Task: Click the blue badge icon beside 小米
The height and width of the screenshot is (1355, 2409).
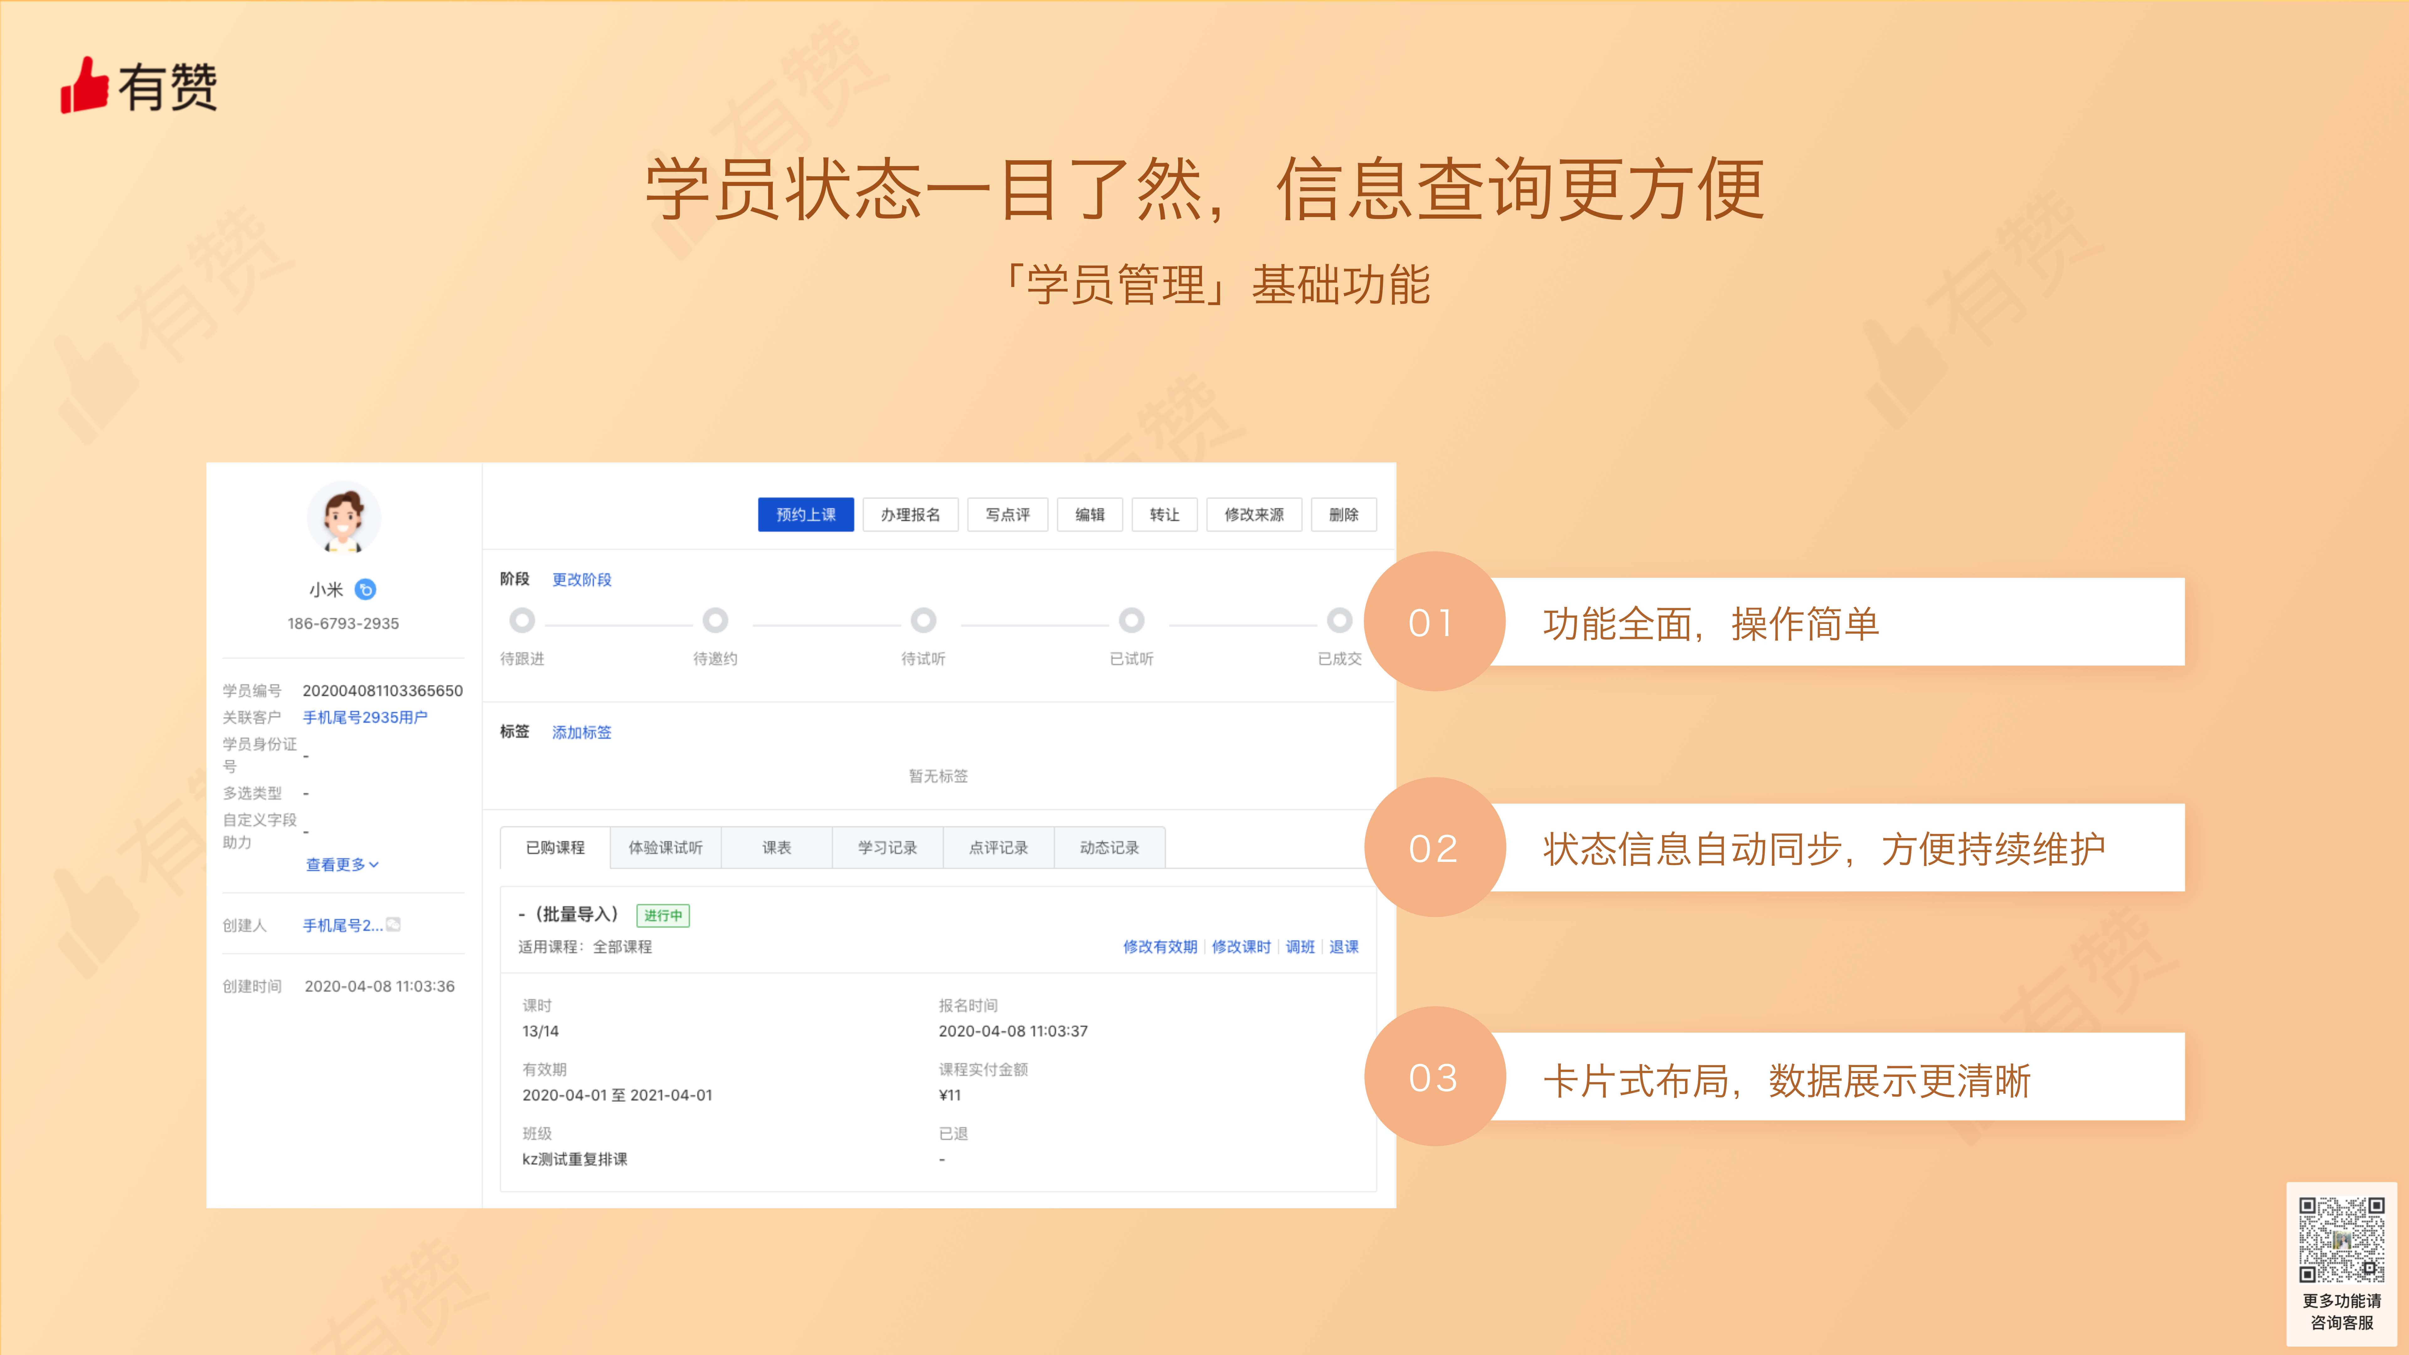Action: tap(366, 589)
